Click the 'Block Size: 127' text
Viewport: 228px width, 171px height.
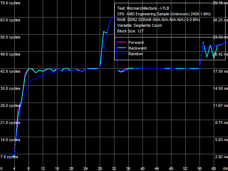130,31
